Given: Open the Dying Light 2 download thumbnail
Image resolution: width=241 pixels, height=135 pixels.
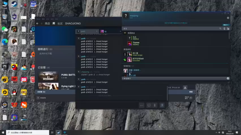Looking at the screenshot, I should 48,86.
